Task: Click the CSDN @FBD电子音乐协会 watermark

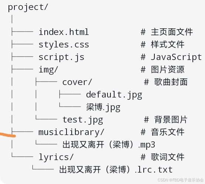Action: tap(181, 180)
